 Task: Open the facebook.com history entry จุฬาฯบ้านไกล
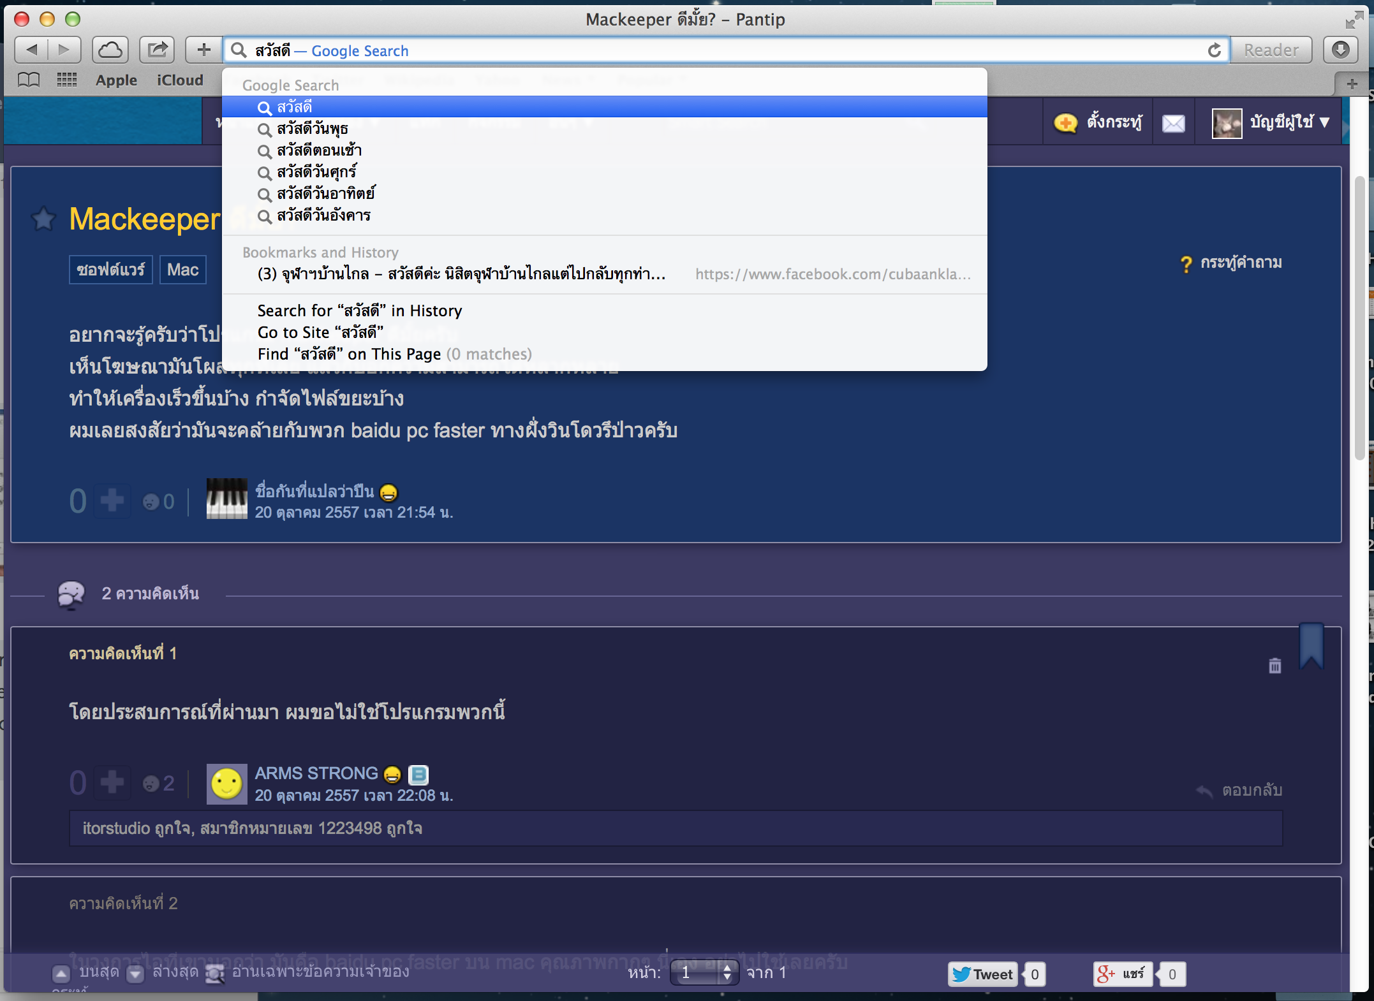(604, 274)
